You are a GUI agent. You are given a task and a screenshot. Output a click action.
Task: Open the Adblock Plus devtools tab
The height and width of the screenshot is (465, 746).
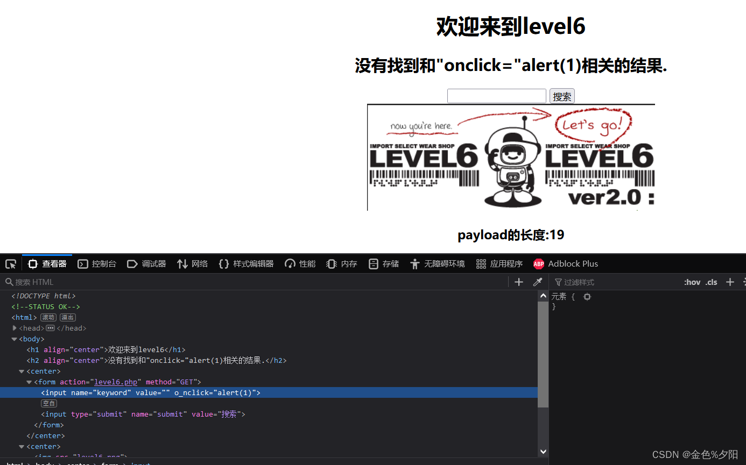click(566, 264)
